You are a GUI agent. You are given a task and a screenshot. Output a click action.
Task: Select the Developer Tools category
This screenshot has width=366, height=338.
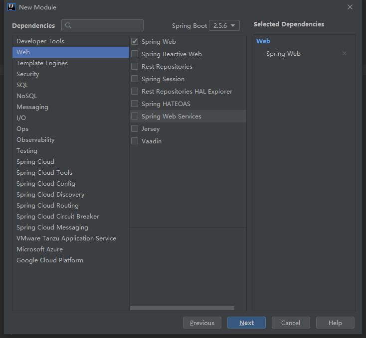coord(70,41)
